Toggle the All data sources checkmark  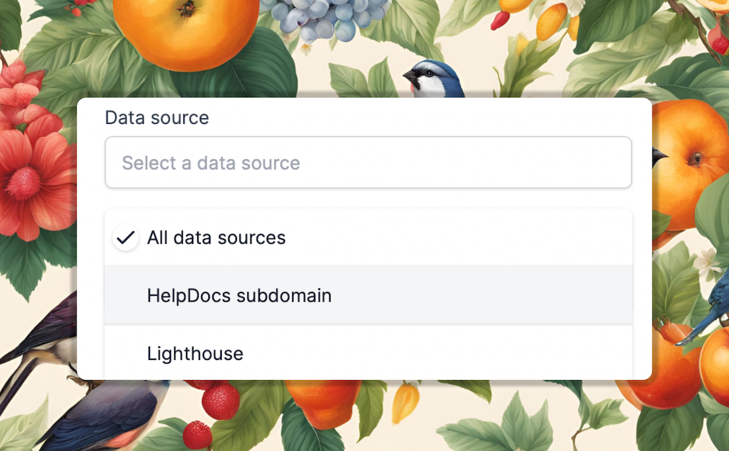(126, 237)
